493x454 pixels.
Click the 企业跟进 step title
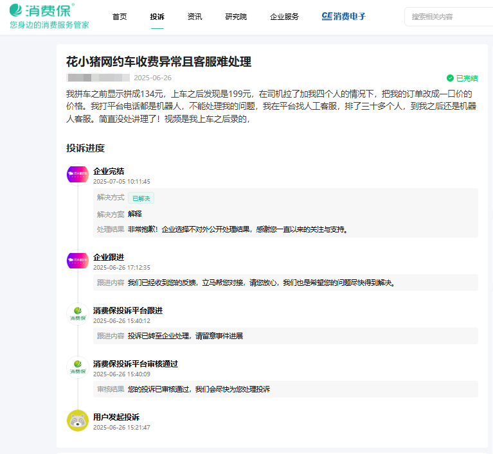click(x=109, y=258)
